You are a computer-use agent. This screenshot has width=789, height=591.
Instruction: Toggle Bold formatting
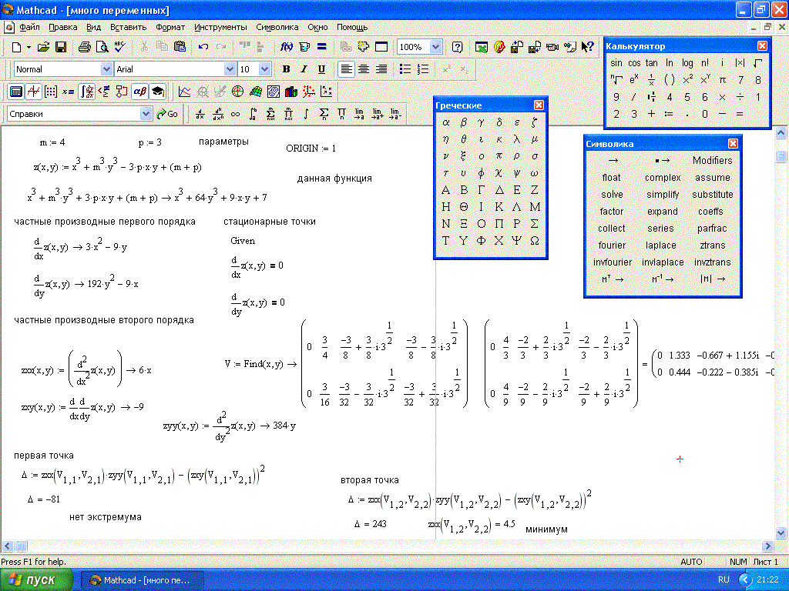pyautogui.click(x=287, y=69)
